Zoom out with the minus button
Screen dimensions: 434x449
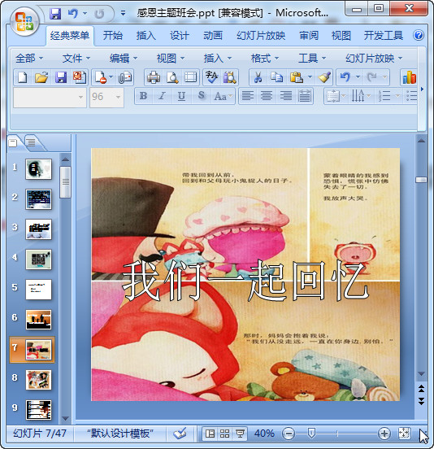tap(289, 434)
